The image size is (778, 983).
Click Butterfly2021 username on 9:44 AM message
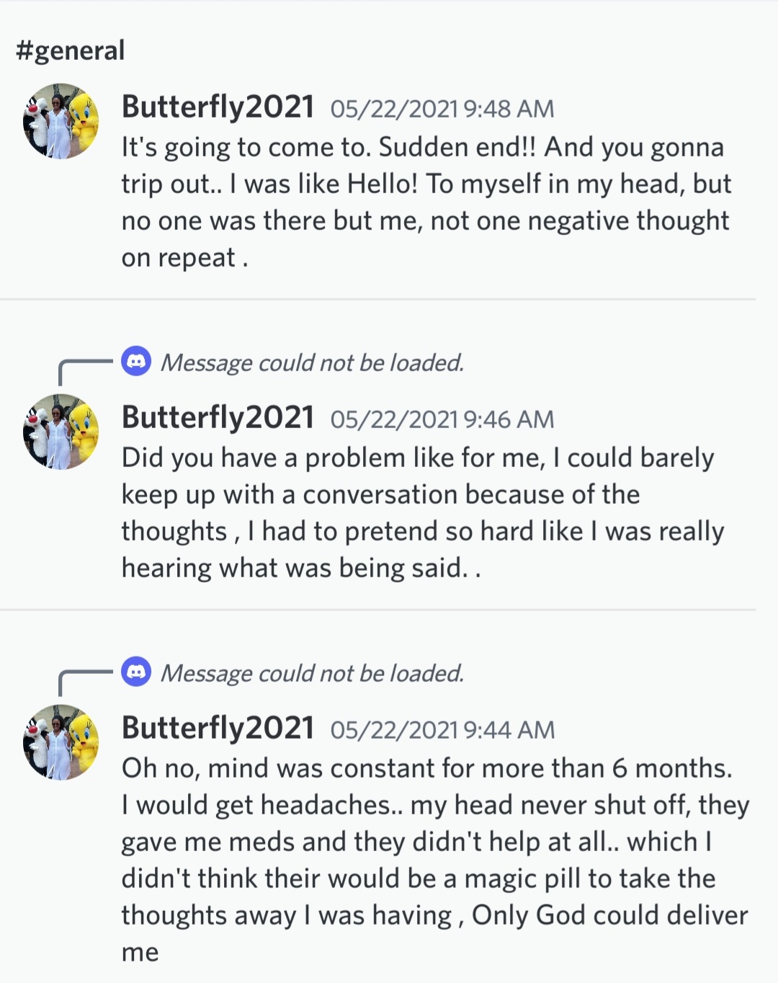point(218,729)
